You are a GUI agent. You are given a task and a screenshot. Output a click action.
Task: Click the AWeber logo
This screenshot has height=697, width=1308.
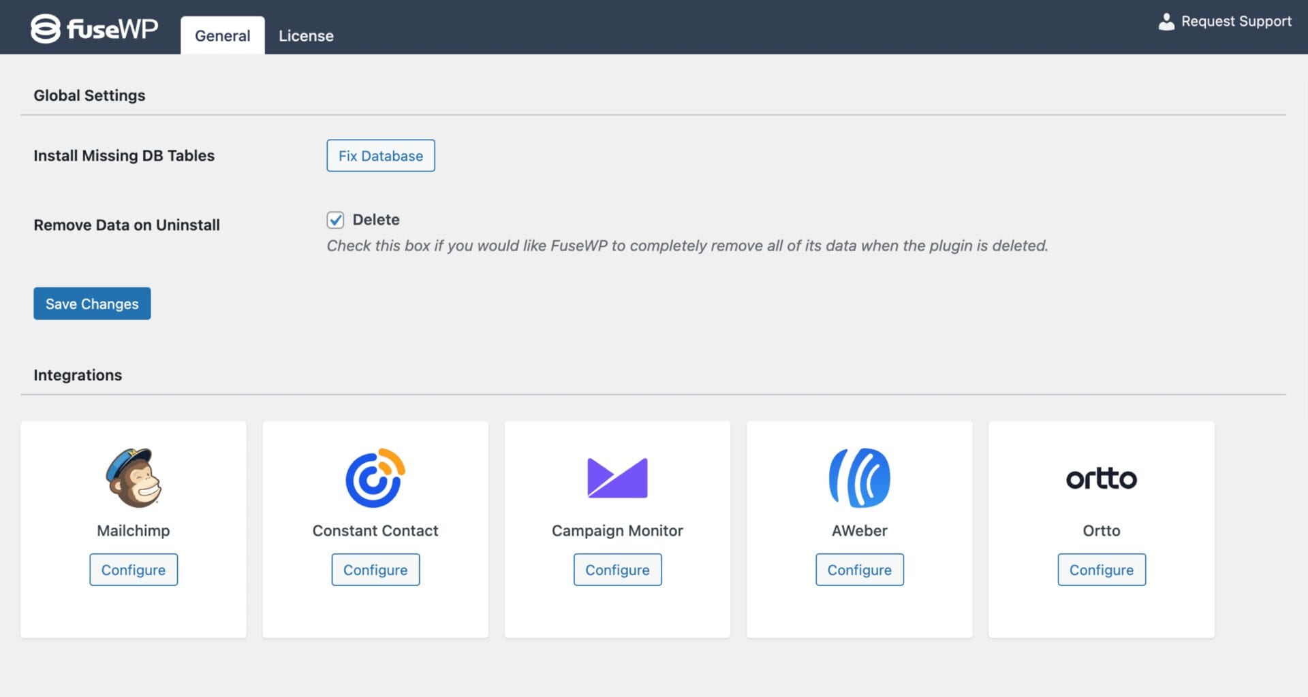click(860, 478)
